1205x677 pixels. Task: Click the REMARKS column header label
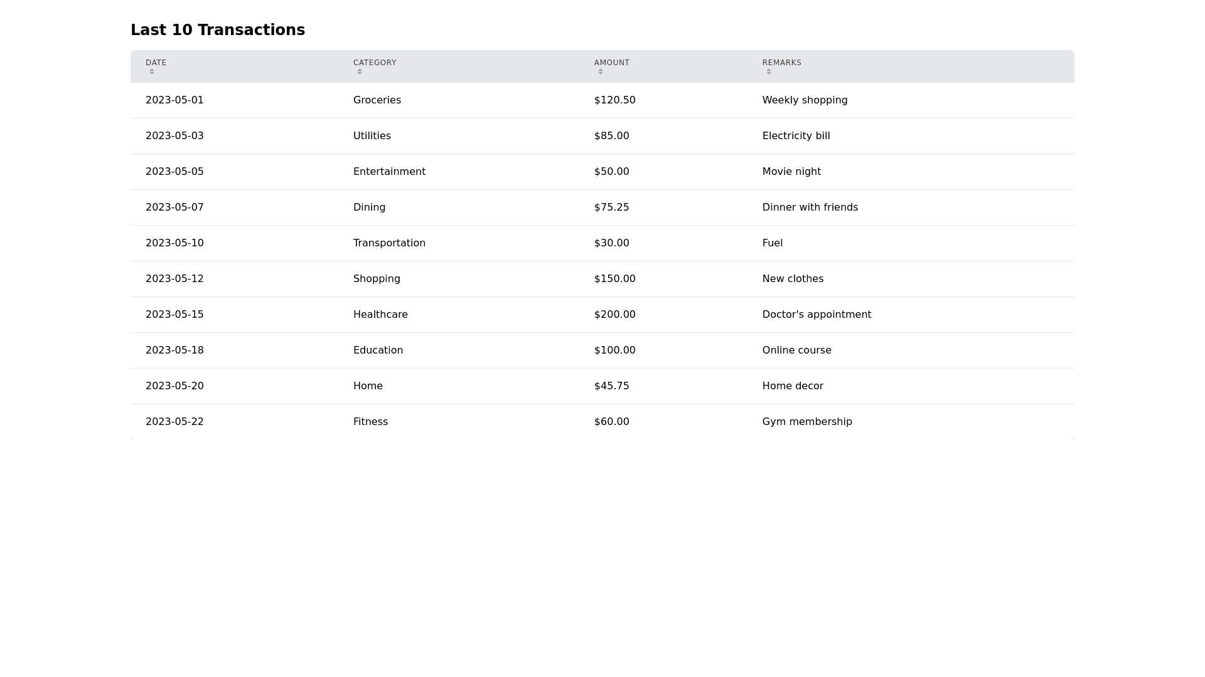(782, 63)
